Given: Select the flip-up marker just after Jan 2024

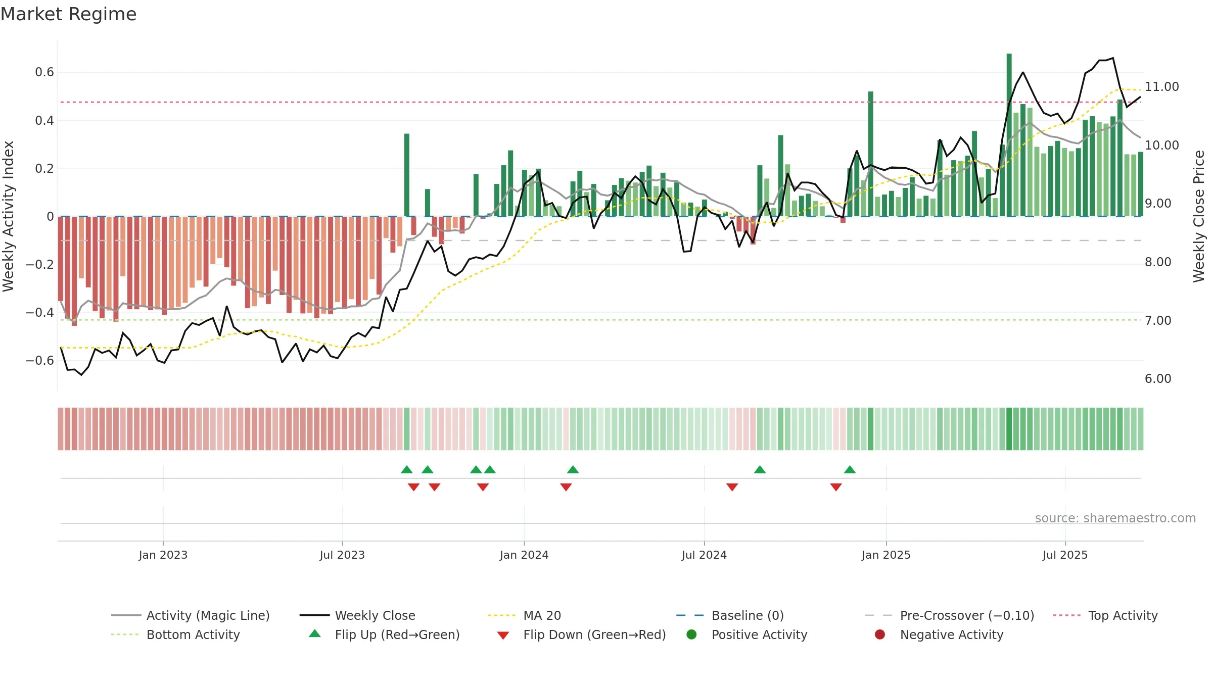Looking at the screenshot, I should coord(573,469).
